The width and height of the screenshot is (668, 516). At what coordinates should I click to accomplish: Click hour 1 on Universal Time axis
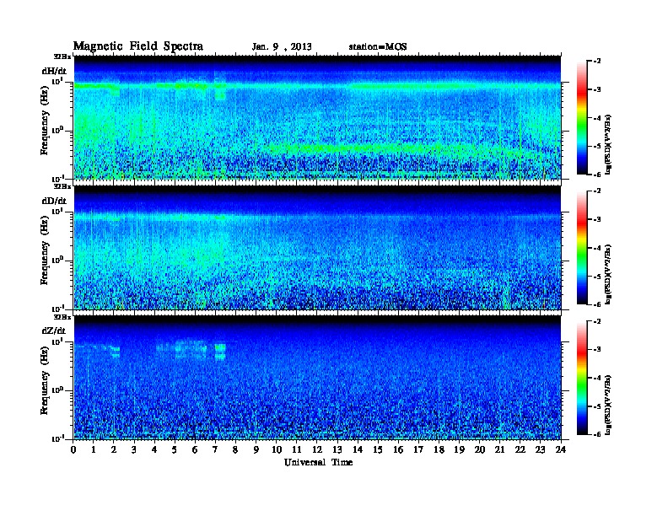click(94, 450)
